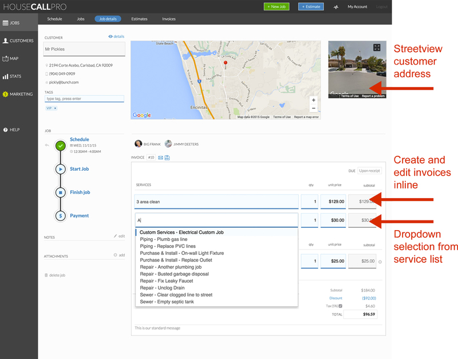Open Marketing in the sidebar

tap(18, 94)
